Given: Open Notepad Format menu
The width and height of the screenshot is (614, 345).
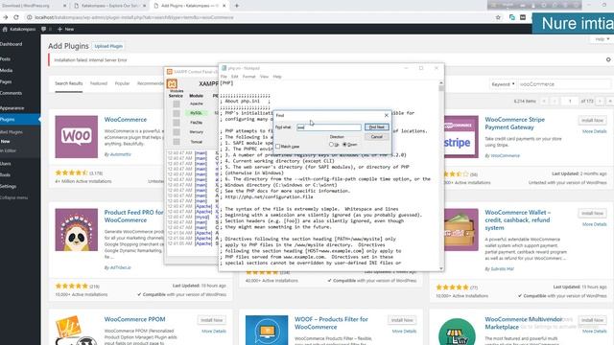Looking at the screenshot, I should [248, 77].
